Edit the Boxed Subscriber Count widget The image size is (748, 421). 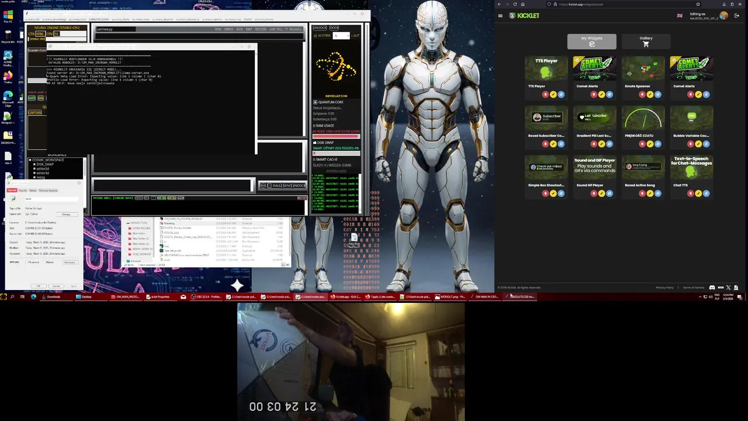tap(553, 144)
